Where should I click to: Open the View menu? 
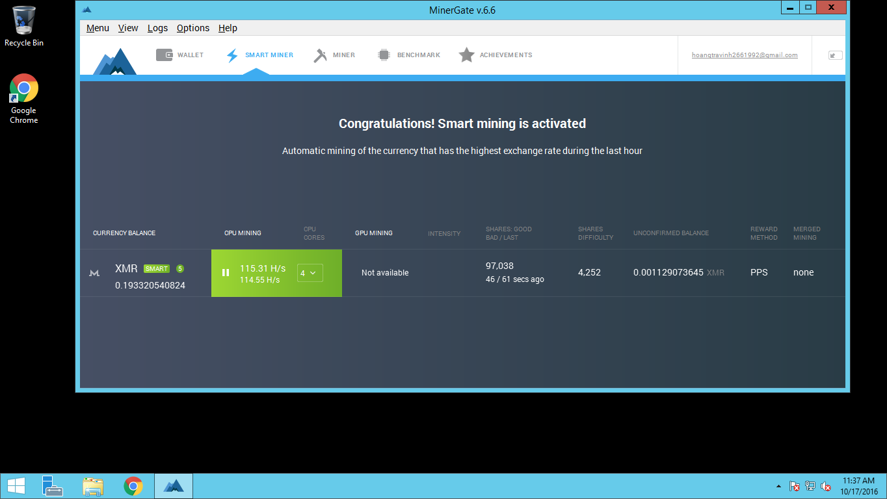(128, 28)
